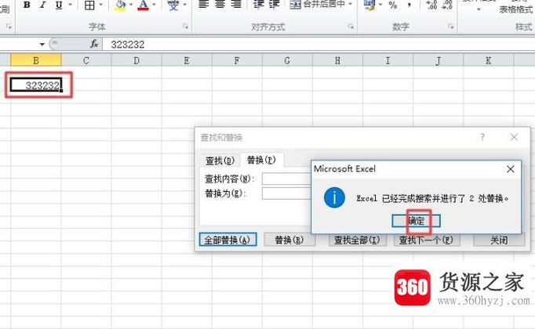Open alignment group dialog launcher

coord(351,26)
